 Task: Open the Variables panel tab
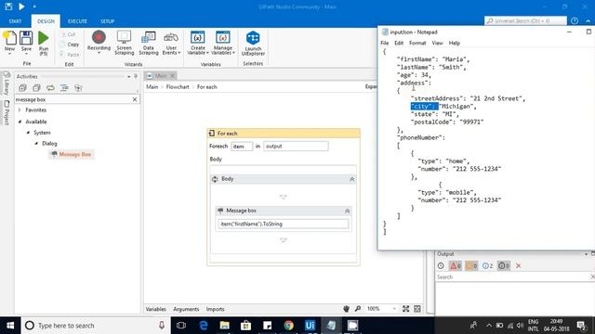(x=156, y=309)
